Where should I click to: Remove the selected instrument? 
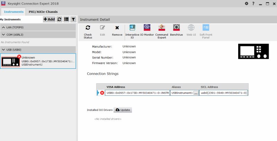tap(117, 28)
